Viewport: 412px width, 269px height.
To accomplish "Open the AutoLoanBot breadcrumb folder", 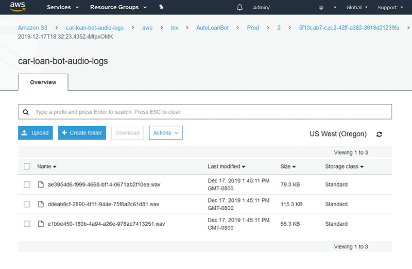I will point(212,28).
